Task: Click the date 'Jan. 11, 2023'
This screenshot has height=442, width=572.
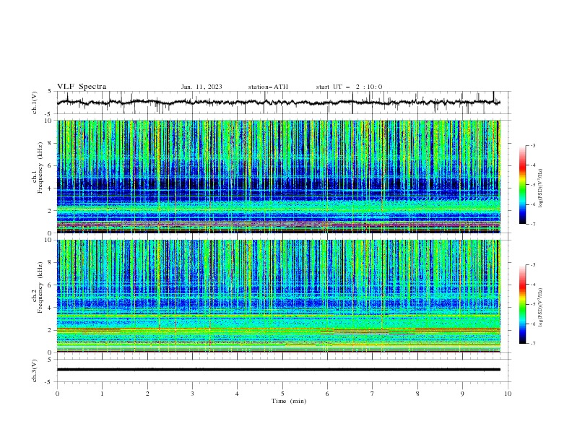Action: (201, 87)
